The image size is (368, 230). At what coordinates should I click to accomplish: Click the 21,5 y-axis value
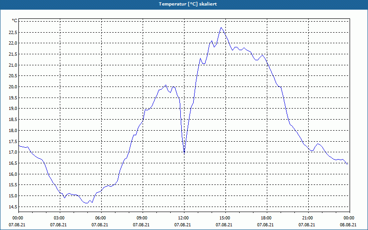tap(13, 54)
